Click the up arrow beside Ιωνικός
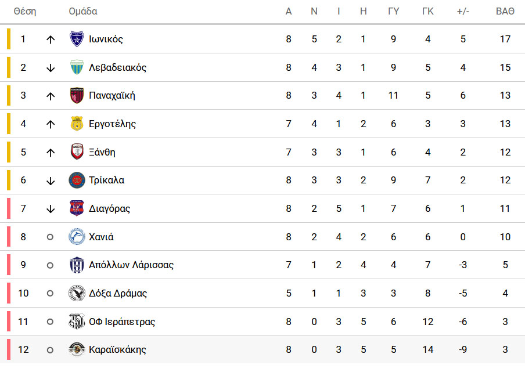Screen dimensions: 525x372 point(51,39)
